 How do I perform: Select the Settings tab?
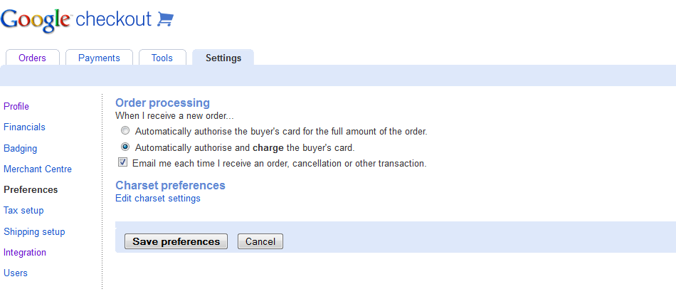point(223,58)
